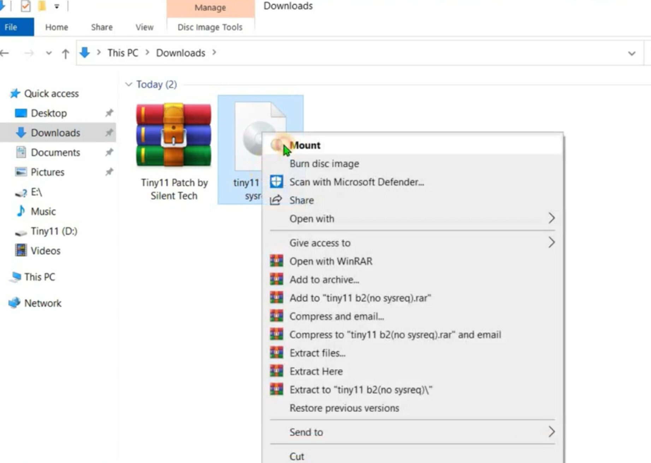This screenshot has height=463, width=651.
Task: Select Cut in the context menu
Action: click(413, 456)
